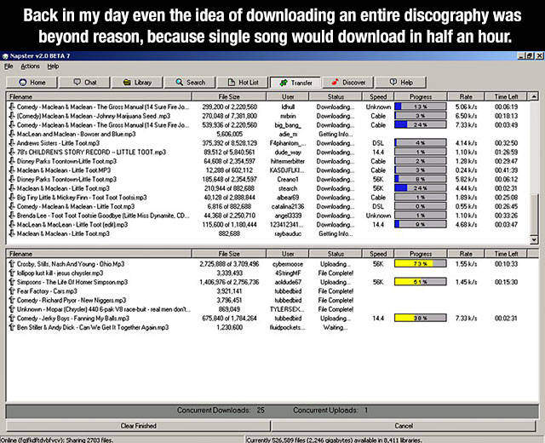Open the File menu in menu bar
Image resolution: width=545 pixels, height=443 pixels.
[8, 65]
